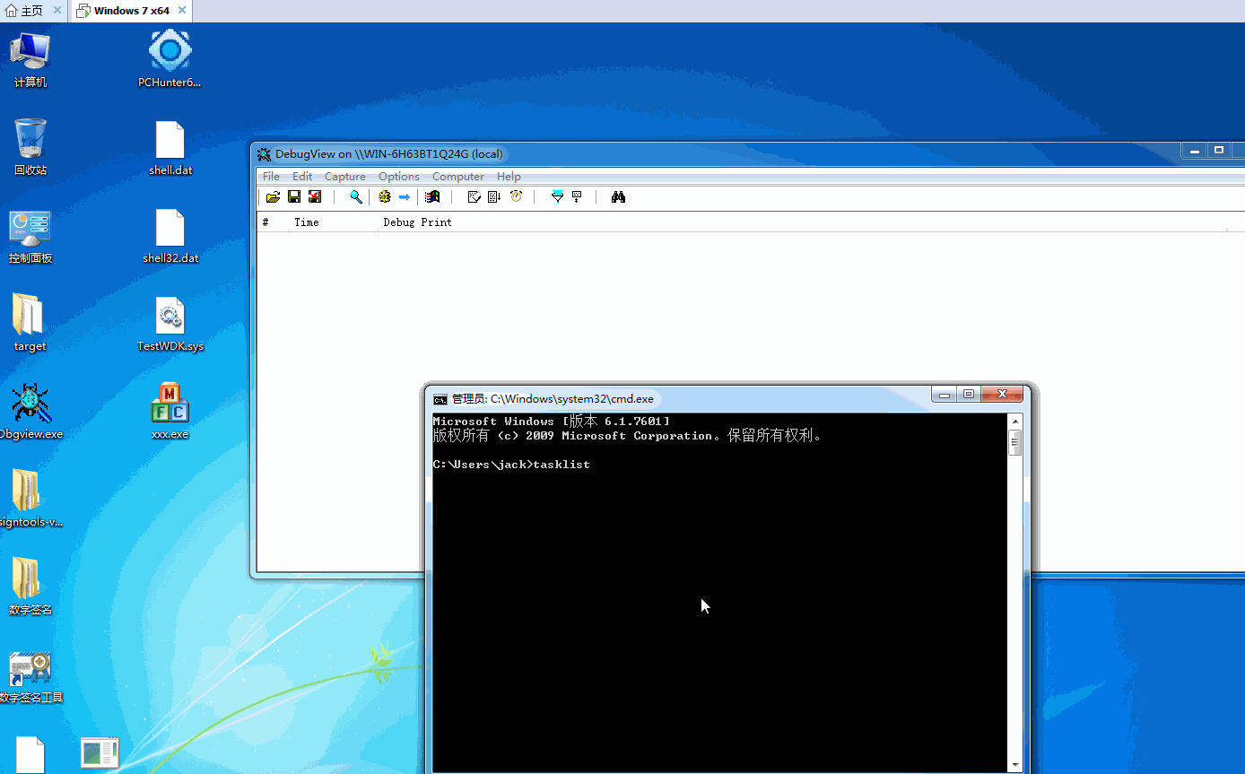The image size is (1245, 774).
Task: Open the History Depth icon
Action: click(x=577, y=197)
